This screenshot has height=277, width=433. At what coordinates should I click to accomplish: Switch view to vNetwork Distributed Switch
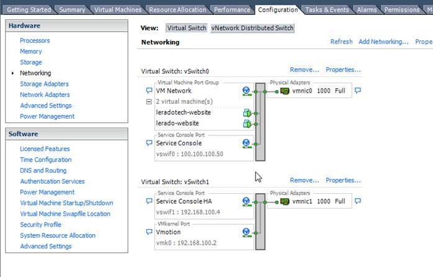[252, 28]
